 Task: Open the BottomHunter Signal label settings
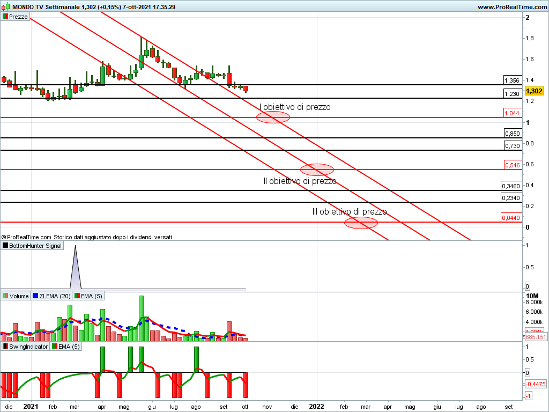tap(35, 246)
